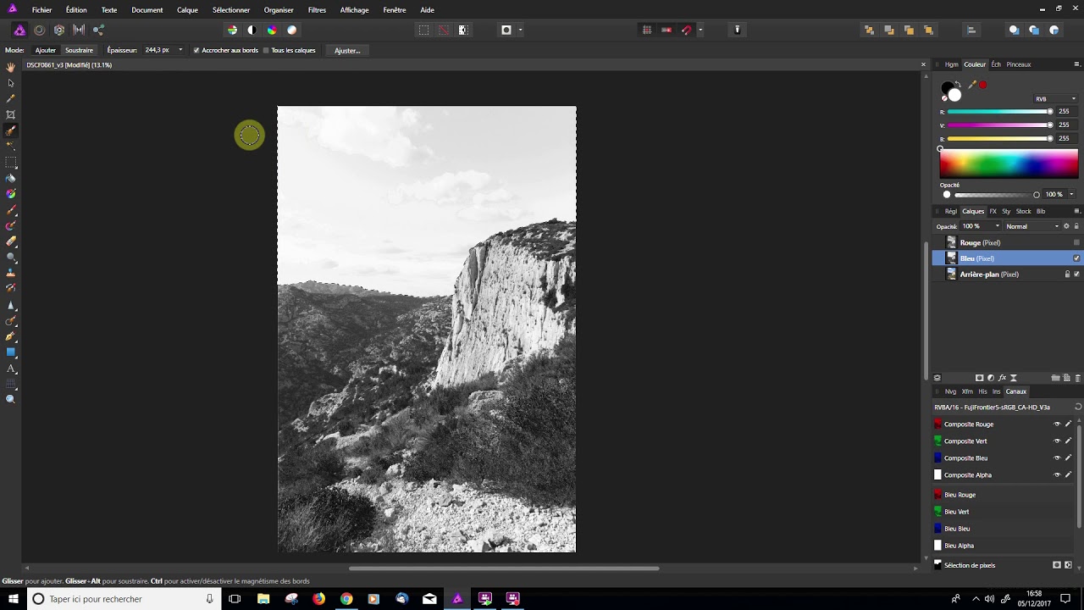Open the color opacity 100 % dropdown
The width and height of the screenshot is (1084, 610).
(1071, 195)
